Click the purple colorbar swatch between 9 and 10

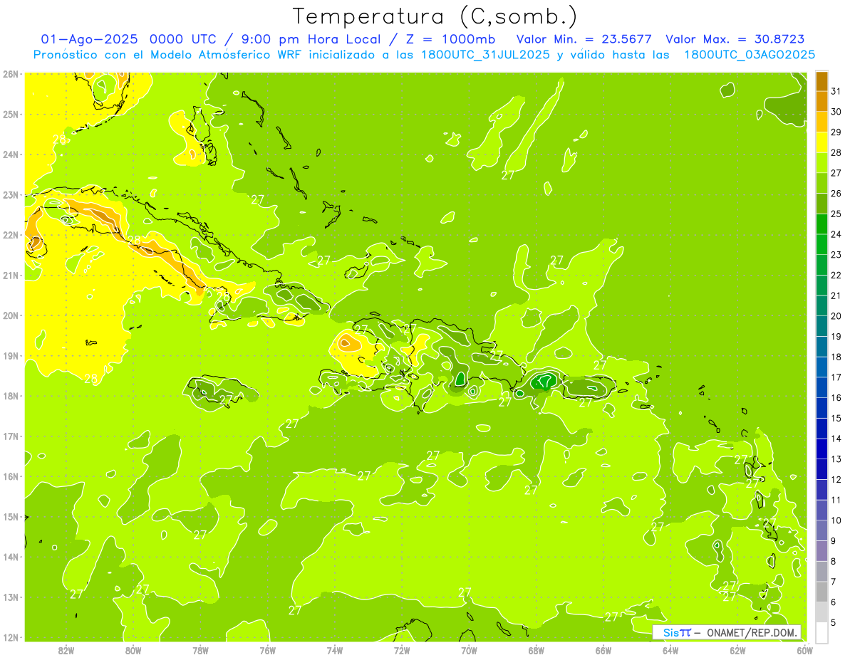[x=822, y=530]
